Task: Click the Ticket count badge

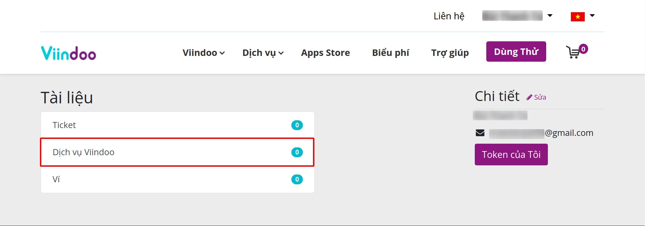Action: click(x=297, y=125)
